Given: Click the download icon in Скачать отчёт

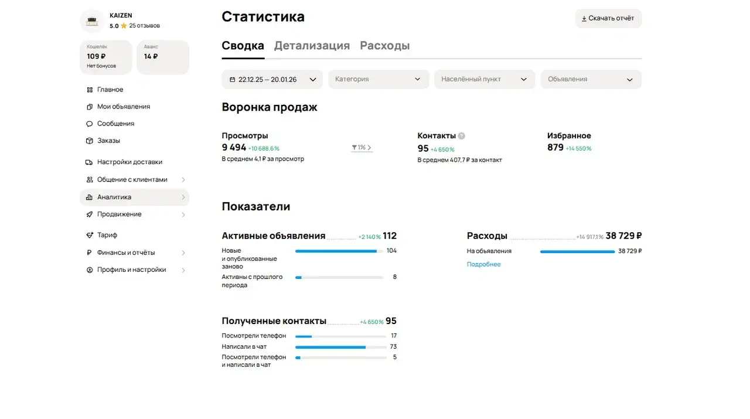Looking at the screenshot, I should click(x=584, y=19).
